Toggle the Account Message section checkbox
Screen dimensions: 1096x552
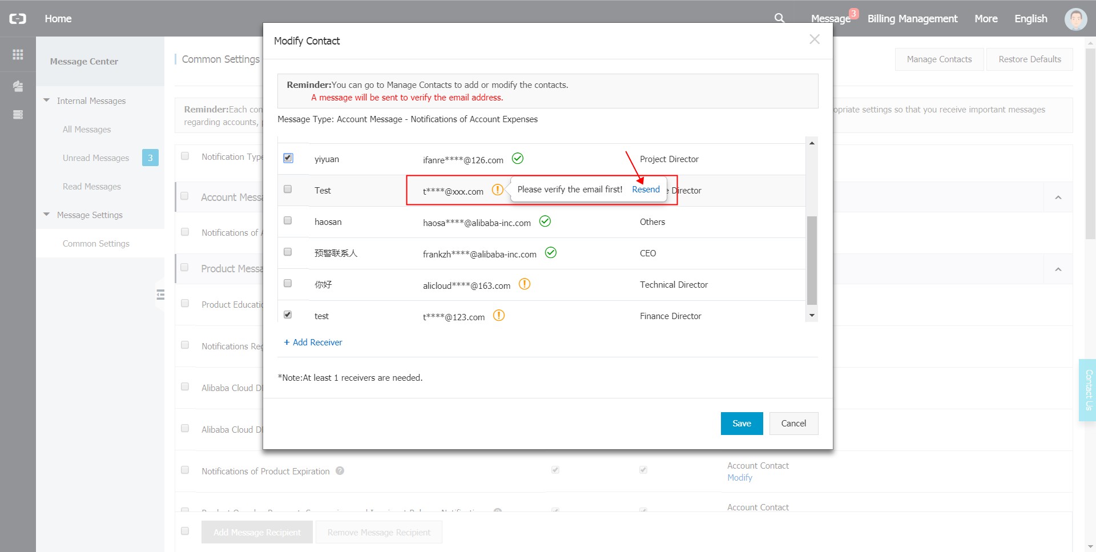pyautogui.click(x=184, y=196)
